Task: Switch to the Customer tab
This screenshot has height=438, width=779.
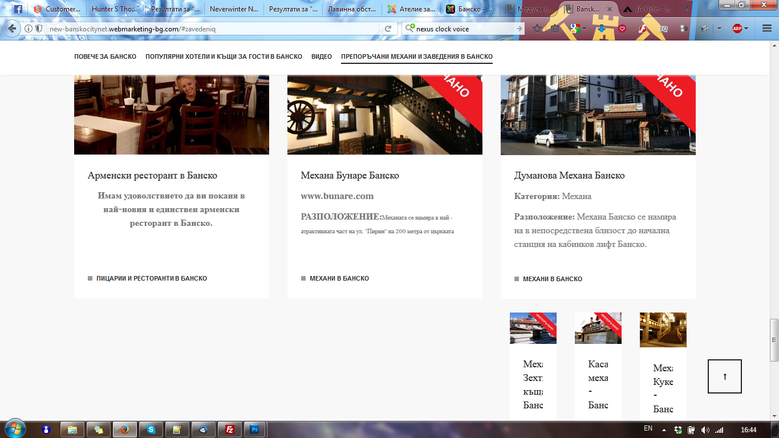Action: [x=57, y=9]
